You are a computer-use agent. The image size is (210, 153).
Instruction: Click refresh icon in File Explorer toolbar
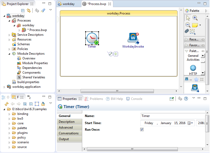(x=6, y=104)
